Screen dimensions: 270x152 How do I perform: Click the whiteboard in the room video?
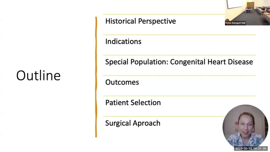click(235, 4)
